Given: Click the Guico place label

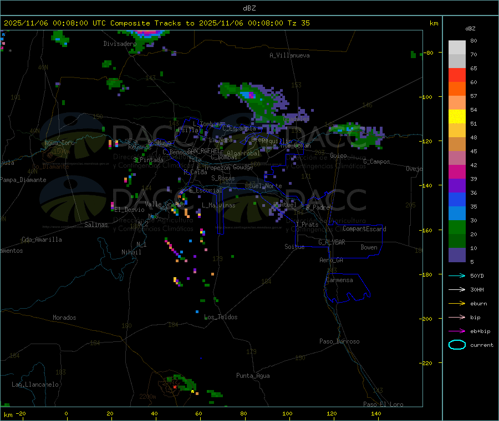Looking at the screenshot, I should (338, 155).
